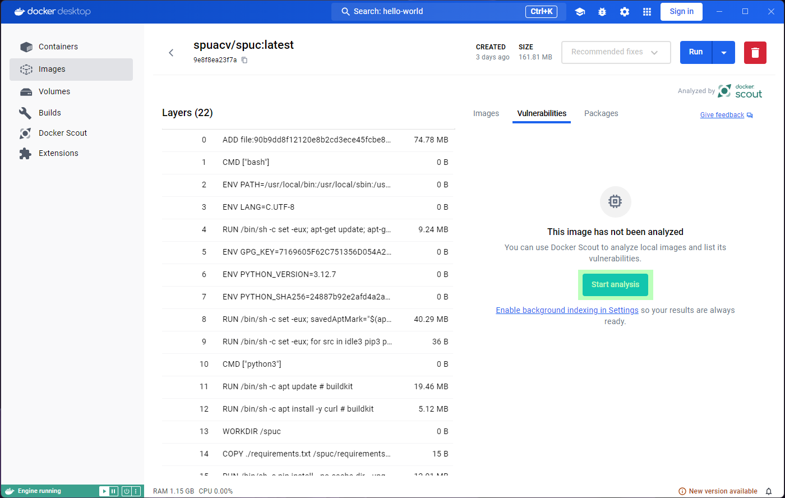Select layer 10 CMD ["python3"]
Image resolution: width=785 pixels, height=498 pixels.
coord(308,364)
